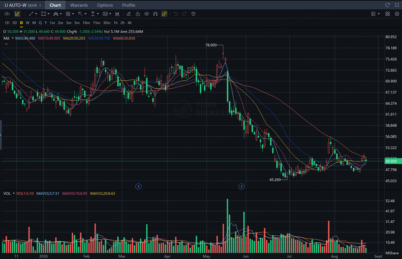Image resolution: width=402 pixels, height=259 pixels.
Task: Collapse the MA legend with the chevron
Action: pyautogui.click(x=6, y=44)
